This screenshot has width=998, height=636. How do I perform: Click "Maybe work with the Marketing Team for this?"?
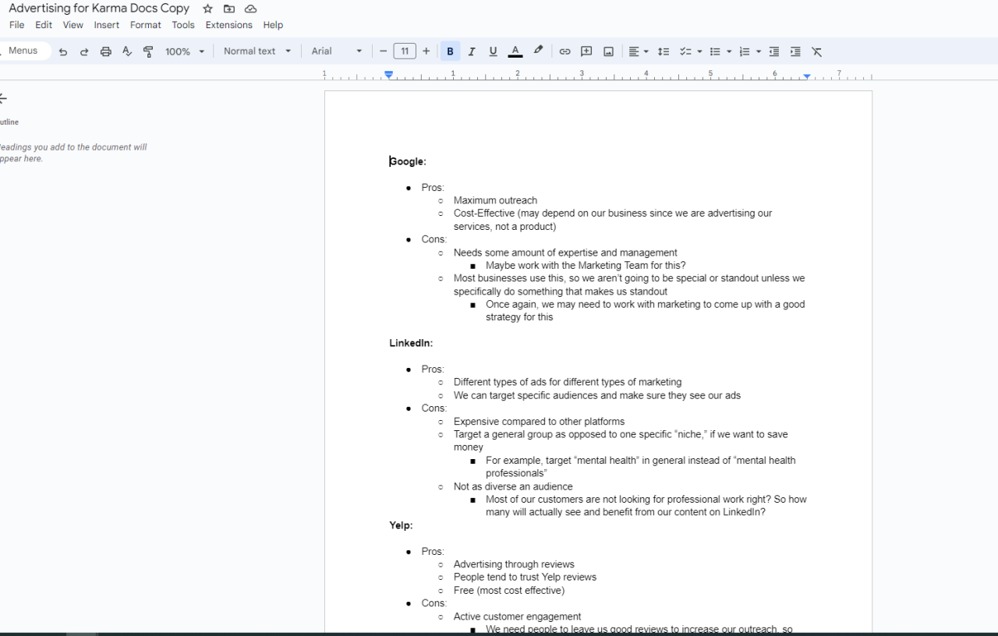[x=586, y=266]
